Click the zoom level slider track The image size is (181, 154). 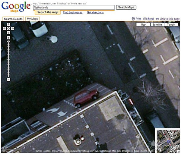pyautogui.click(x=8, y=60)
